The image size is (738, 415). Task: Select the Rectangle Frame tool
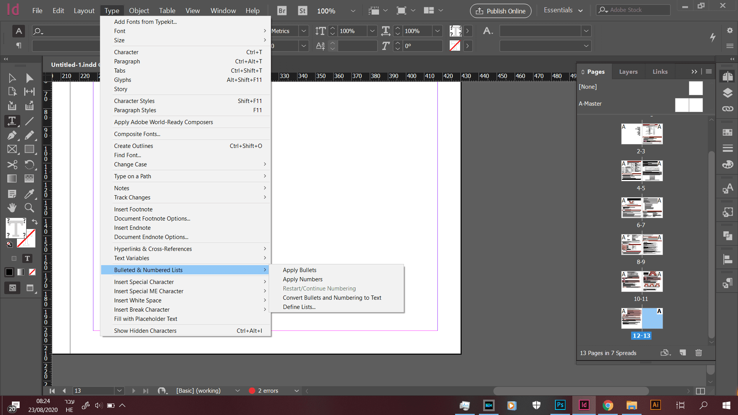click(x=12, y=149)
